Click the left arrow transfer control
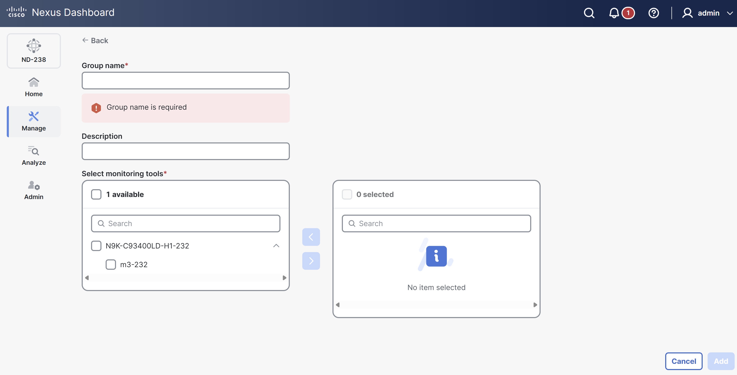 (311, 237)
